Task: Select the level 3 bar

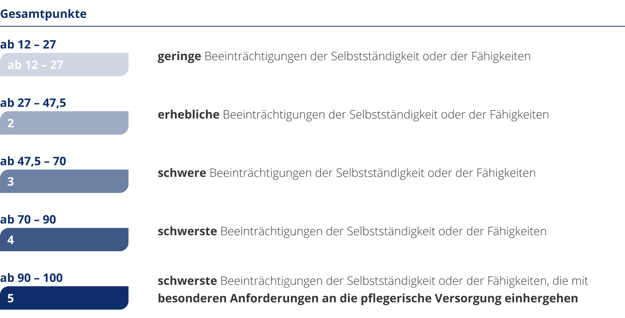Action: click(x=64, y=181)
